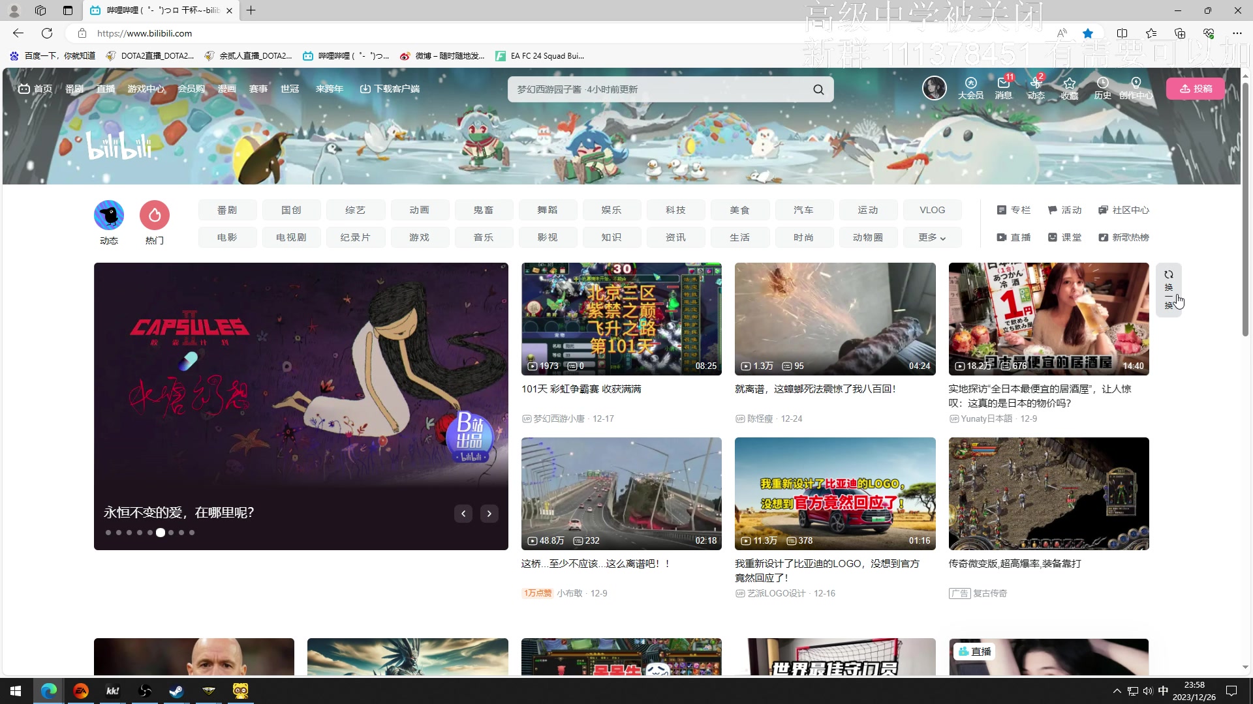Viewport: 1253px width, 704px height.
Task: Open Edge browser from the taskbar
Action: pyautogui.click(x=49, y=691)
